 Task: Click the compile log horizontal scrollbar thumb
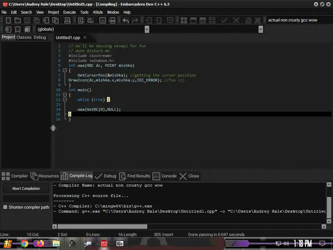(x=102, y=227)
